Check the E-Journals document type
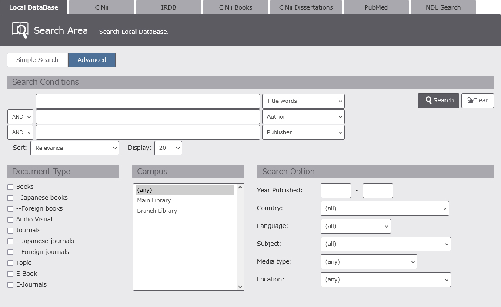This screenshot has width=501, height=307. pos(10,285)
